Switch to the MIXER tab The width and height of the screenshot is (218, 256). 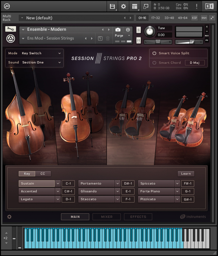[x=107, y=217]
